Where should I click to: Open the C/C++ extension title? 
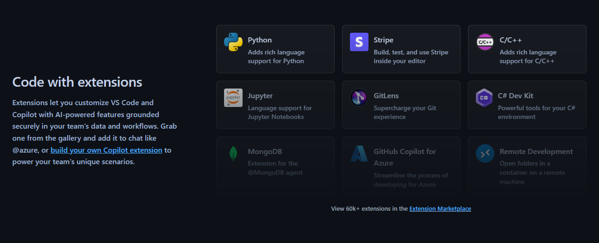(511, 40)
